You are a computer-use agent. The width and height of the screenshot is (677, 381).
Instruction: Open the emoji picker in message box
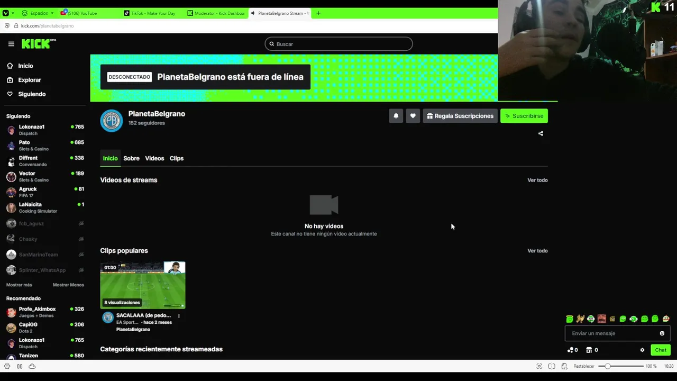coord(662,333)
